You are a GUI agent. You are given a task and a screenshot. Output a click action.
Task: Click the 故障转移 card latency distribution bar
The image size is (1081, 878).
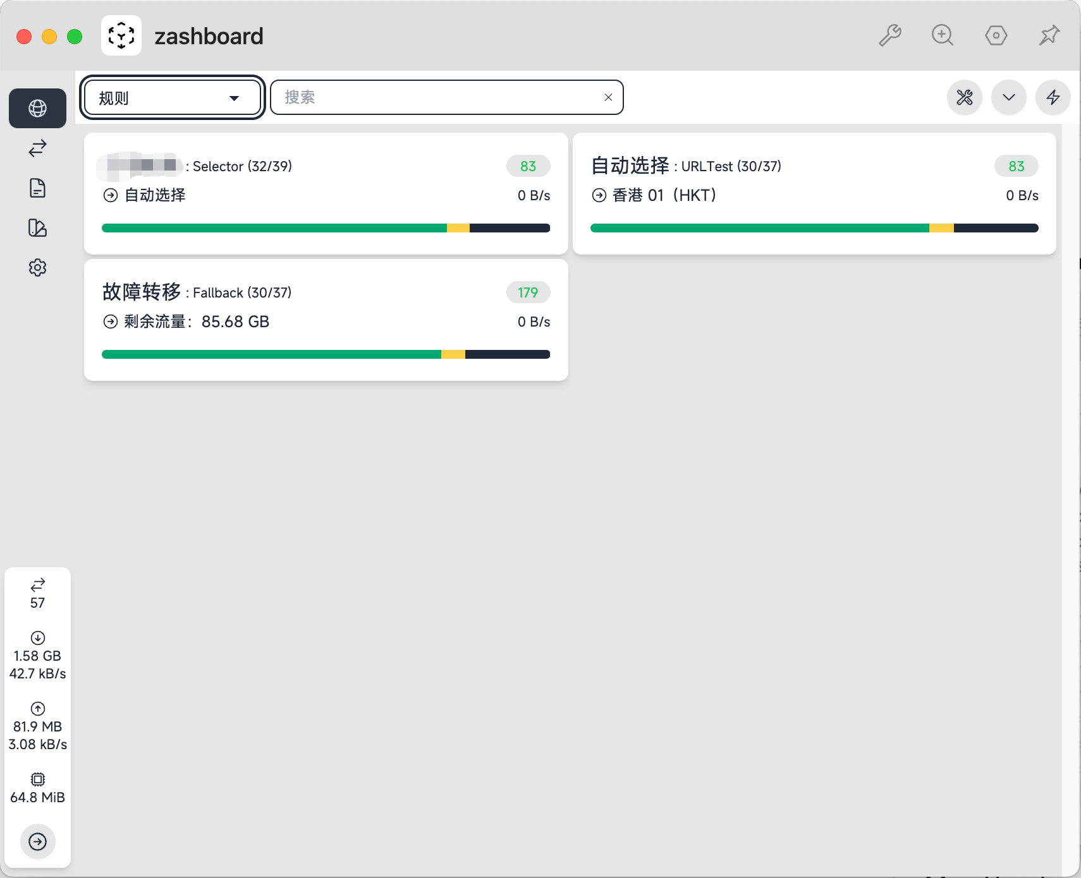pyautogui.click(x=326, y=354)
